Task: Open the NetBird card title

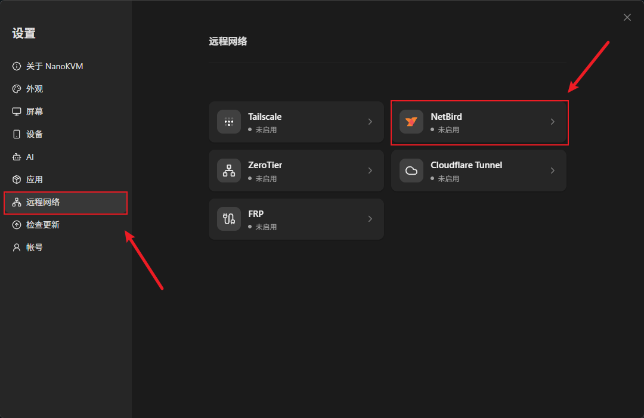Action: tap(446, 117)
